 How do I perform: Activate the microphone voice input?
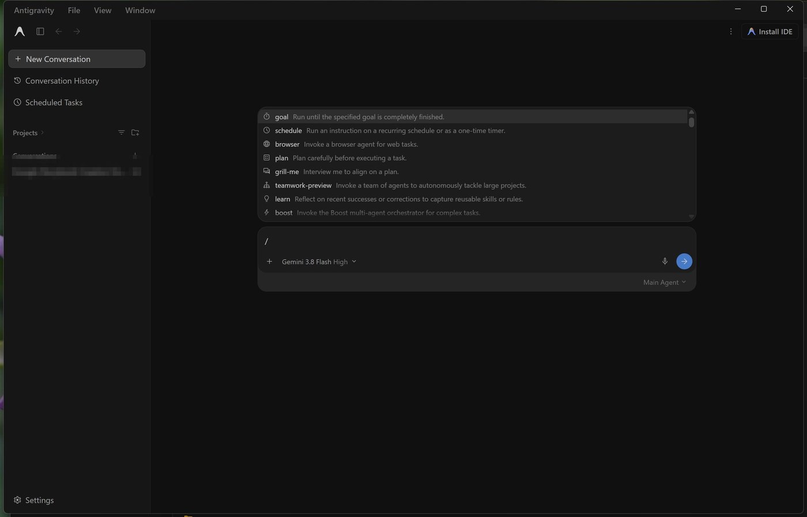tap(665, 261)
